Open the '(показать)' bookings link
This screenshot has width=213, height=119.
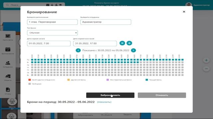[104, 102]
